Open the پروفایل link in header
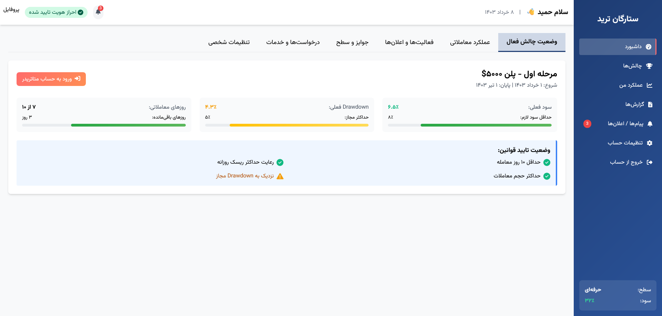The width and height of the screenshot is (662, 316). pos(11,10)
